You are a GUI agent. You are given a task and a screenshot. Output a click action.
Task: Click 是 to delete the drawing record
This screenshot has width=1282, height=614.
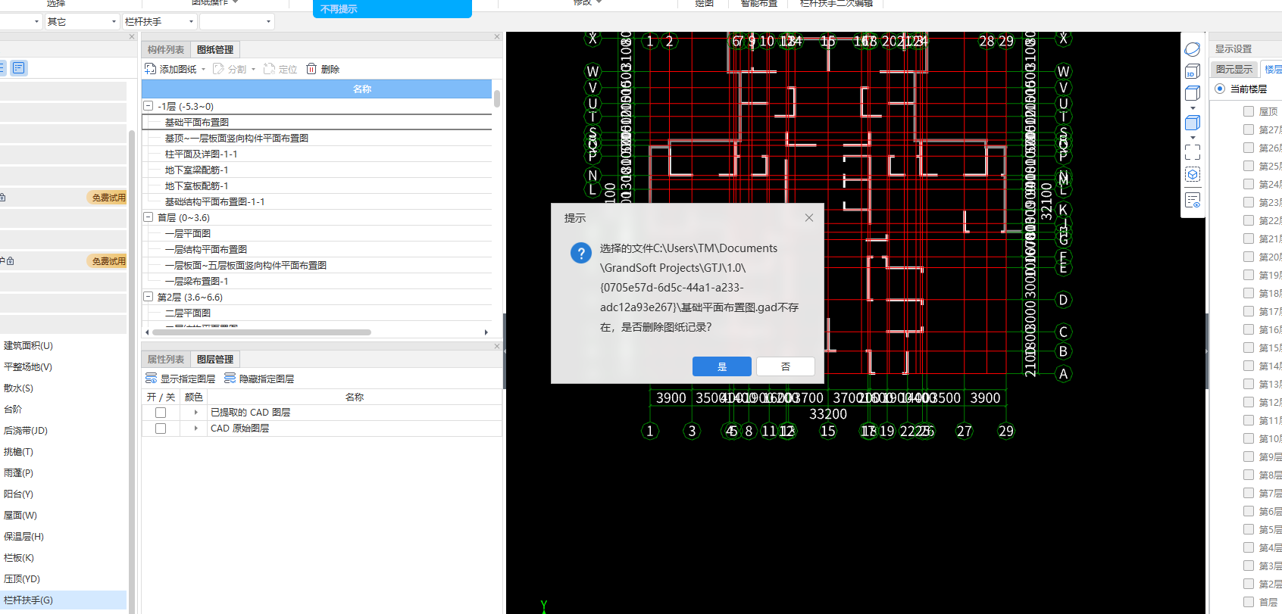point(722,366)
